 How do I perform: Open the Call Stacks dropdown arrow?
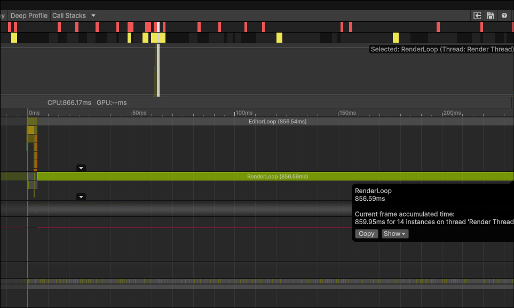coord(93,15)
